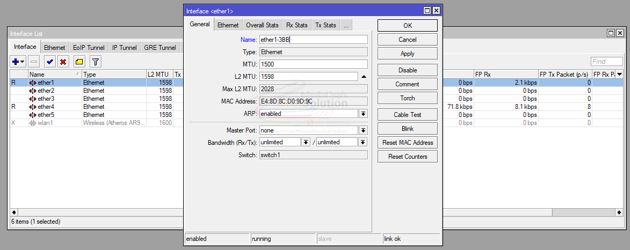Viewport: 630px width, 250px height.
Task: Sort by the Name column header
Action: click(55, 74)
